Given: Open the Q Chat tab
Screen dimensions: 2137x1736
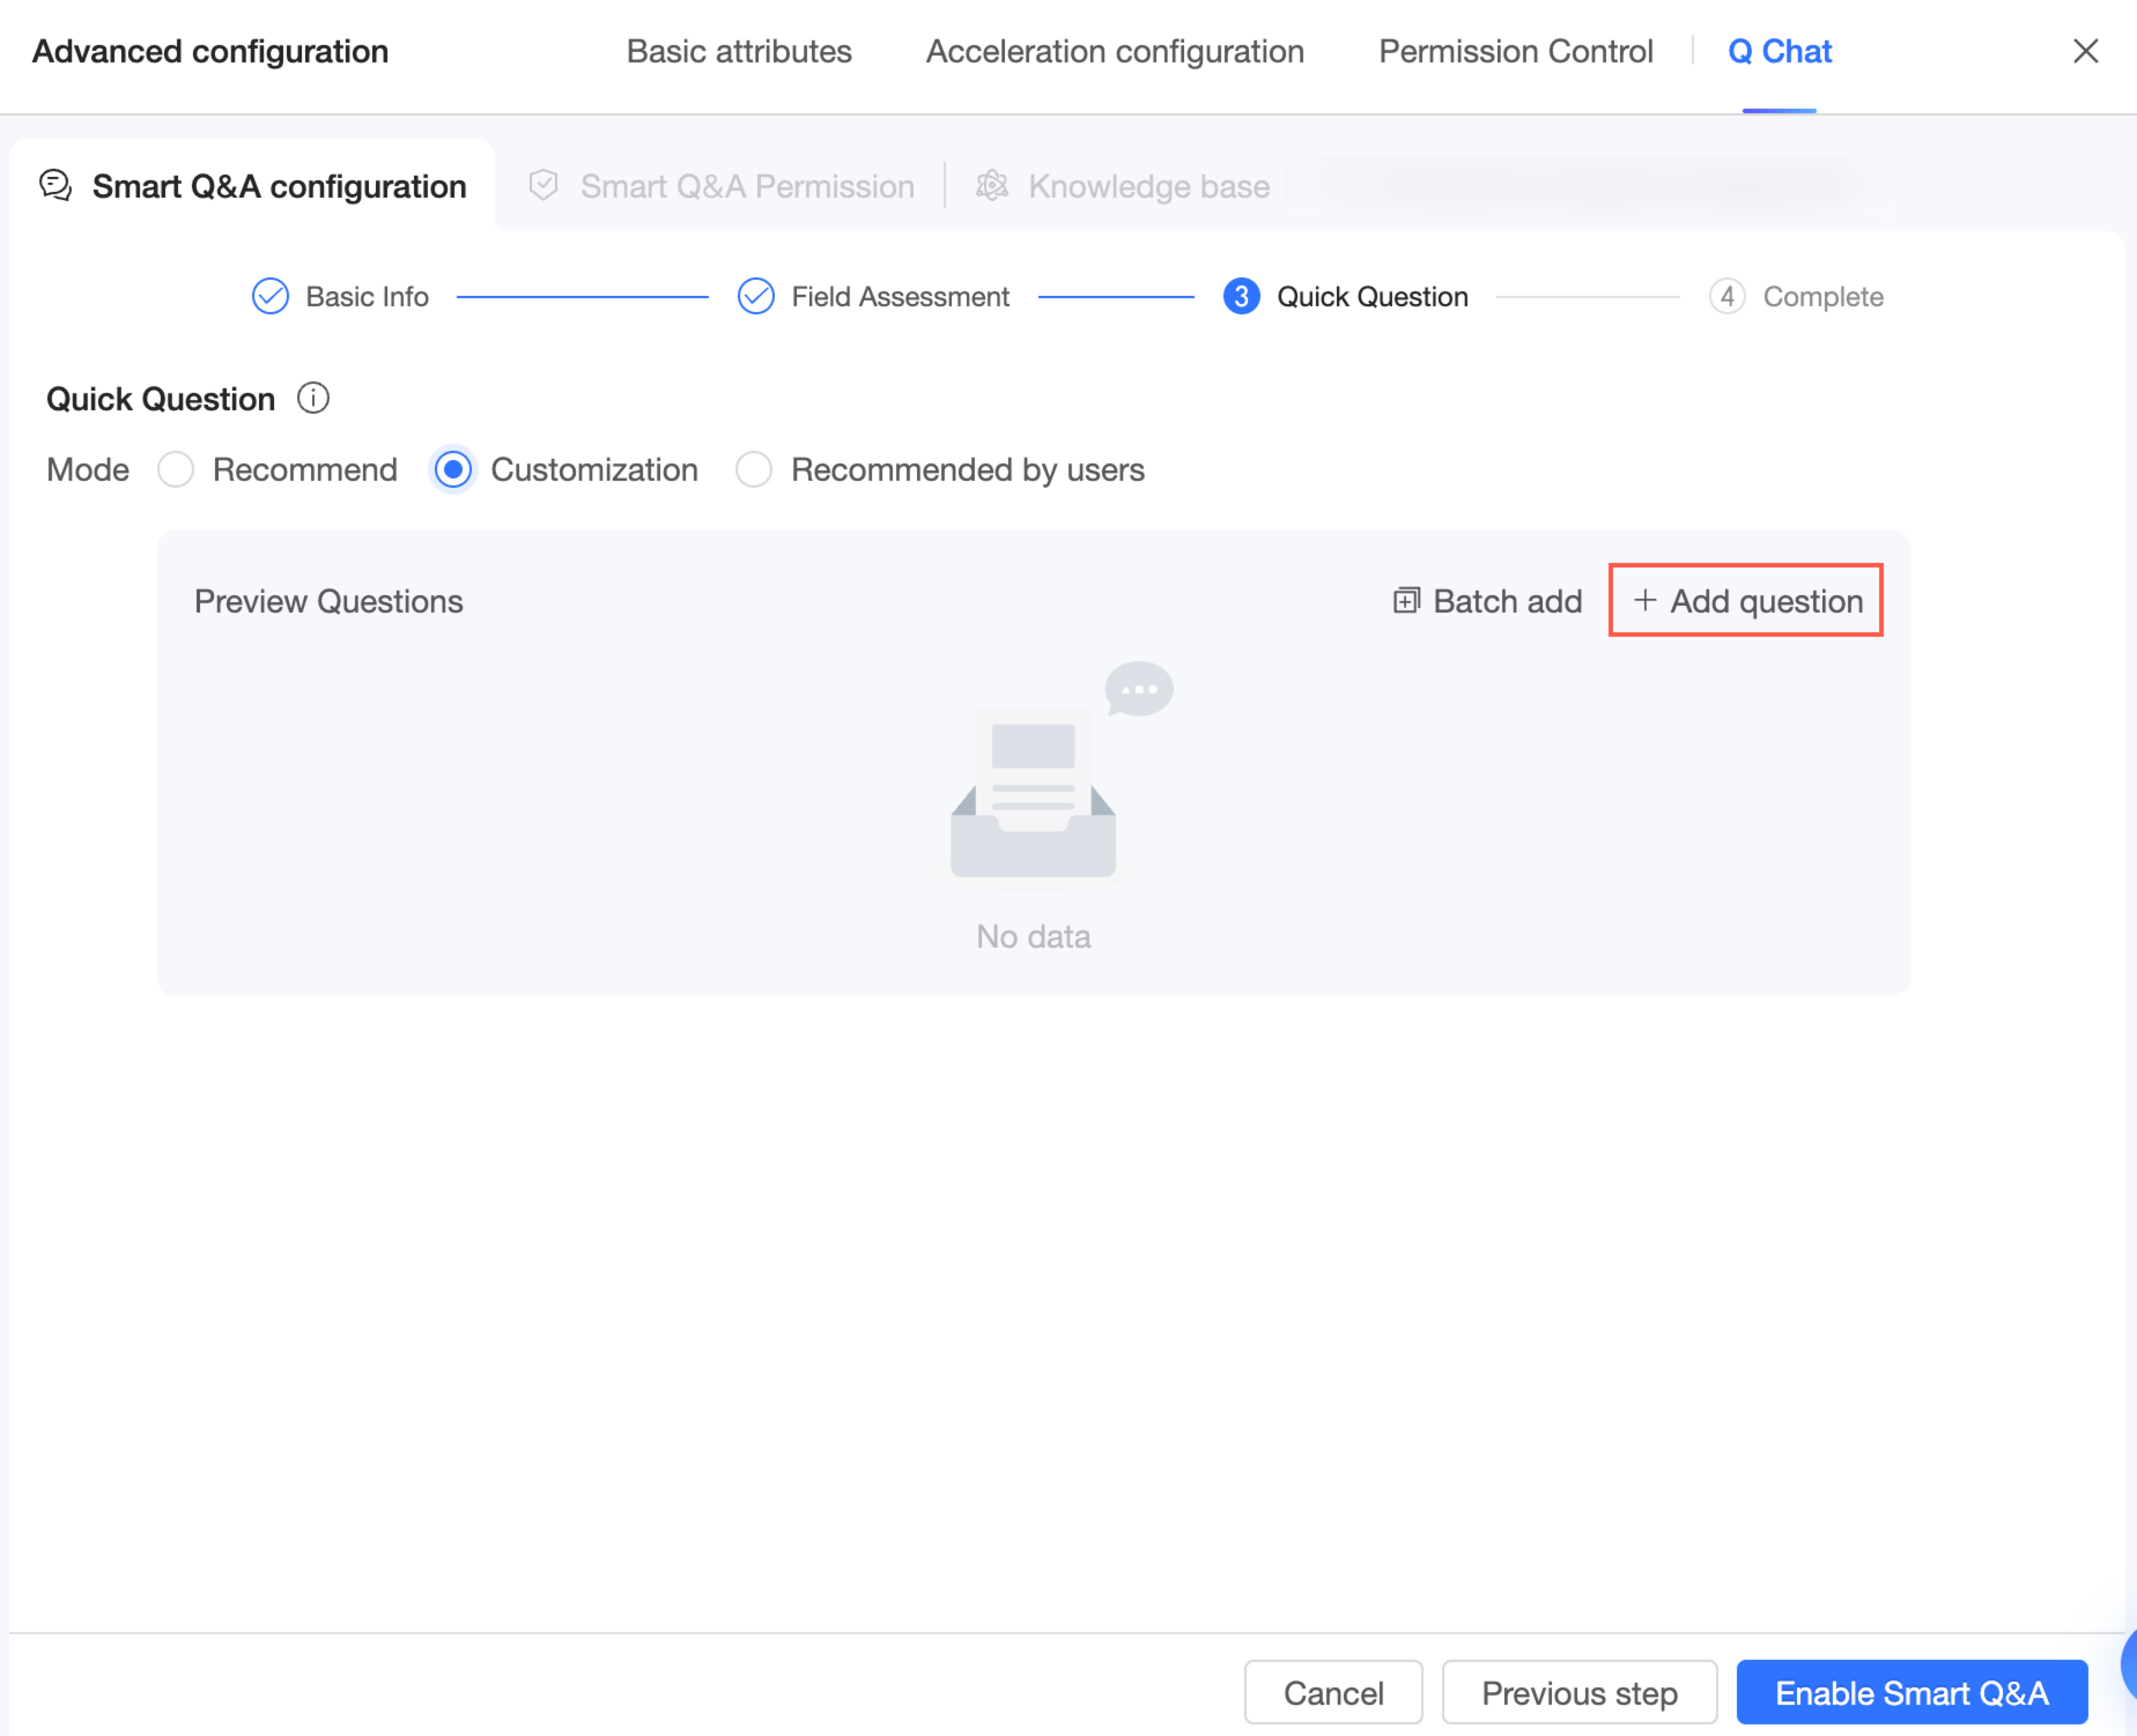Looking at the screenshot, I should point(1779,51).
